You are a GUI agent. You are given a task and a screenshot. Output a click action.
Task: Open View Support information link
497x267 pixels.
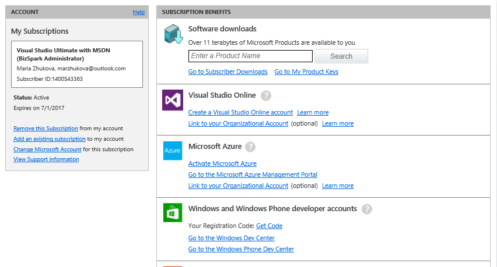[x=46, y=159]
